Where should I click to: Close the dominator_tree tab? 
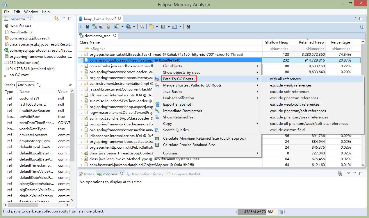114,36
